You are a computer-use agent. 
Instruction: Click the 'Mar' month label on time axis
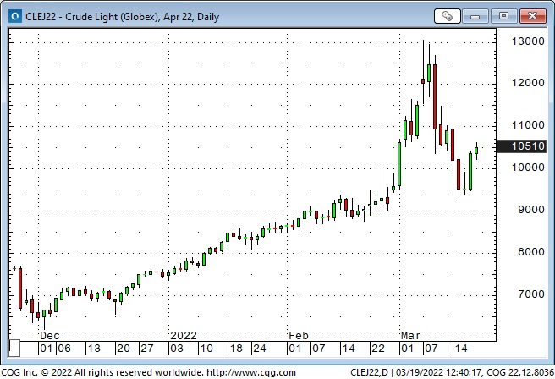pos(410,336)
